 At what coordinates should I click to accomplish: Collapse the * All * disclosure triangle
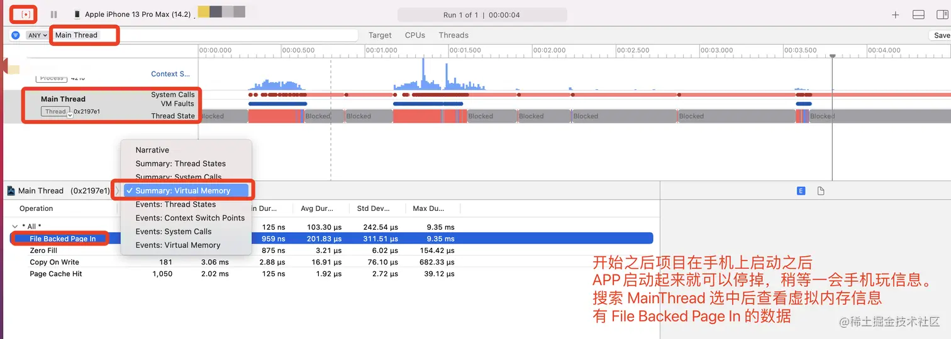point(14,227)
